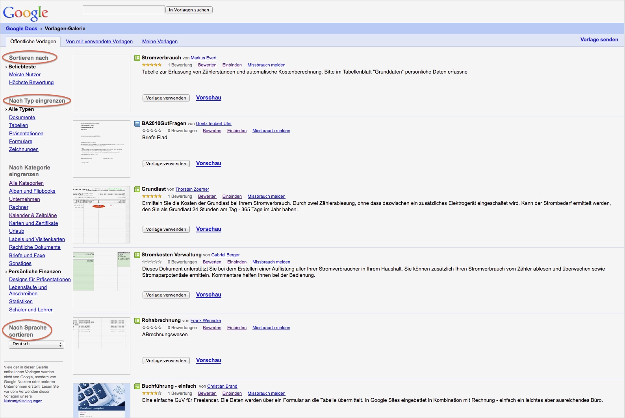Click in the template search field
The image size is (625, 418).
tap(124, 10)
